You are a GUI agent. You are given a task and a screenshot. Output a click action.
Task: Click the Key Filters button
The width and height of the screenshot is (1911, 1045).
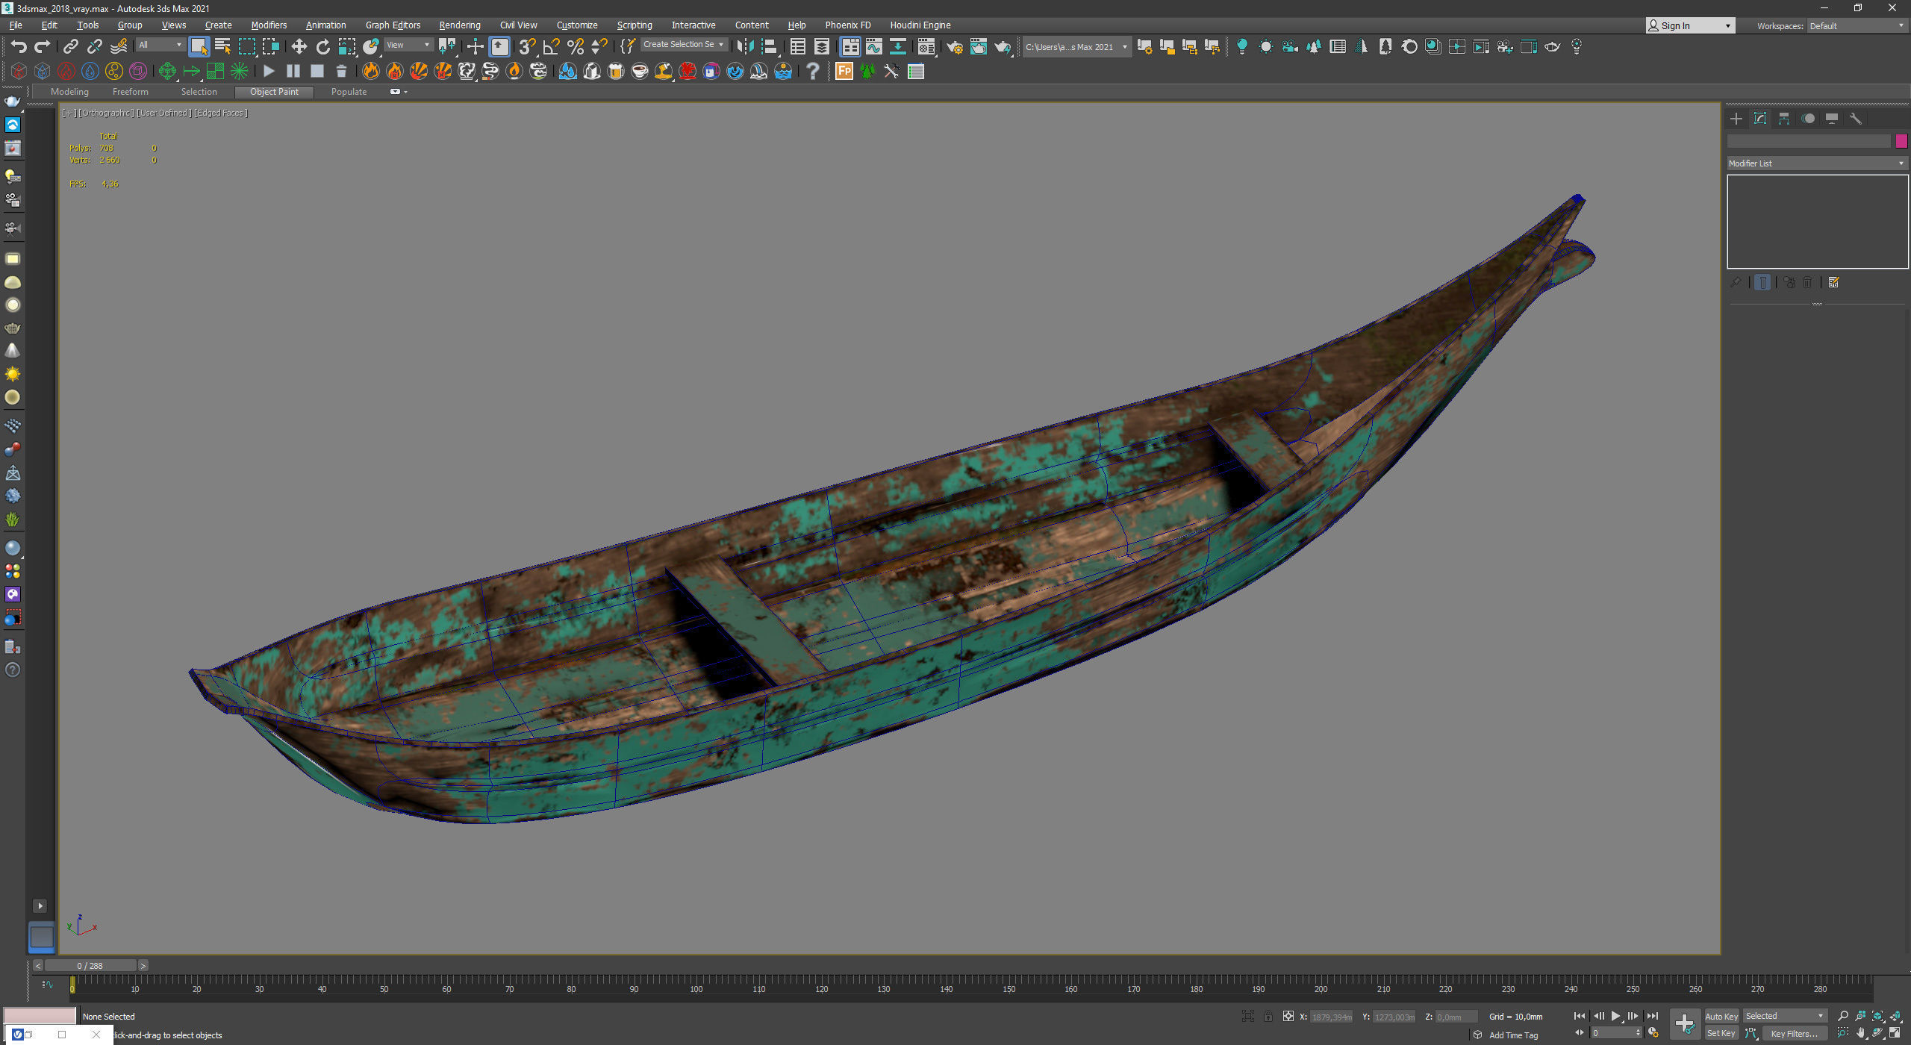click(1793, 1034)
